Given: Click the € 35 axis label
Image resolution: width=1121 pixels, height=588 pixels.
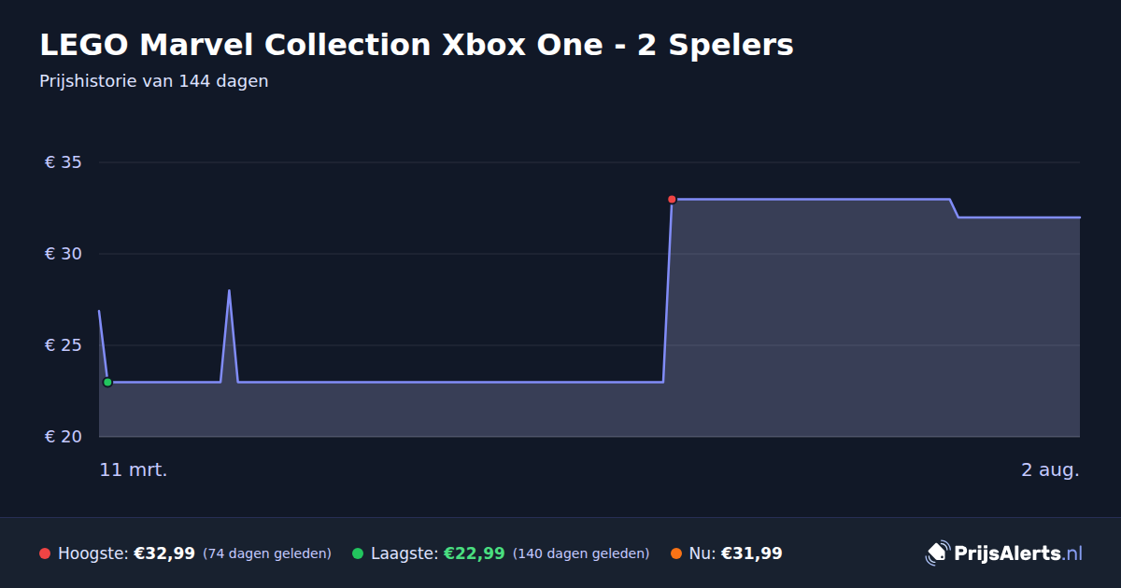Looking at the screenshot, I should [64, 162].
